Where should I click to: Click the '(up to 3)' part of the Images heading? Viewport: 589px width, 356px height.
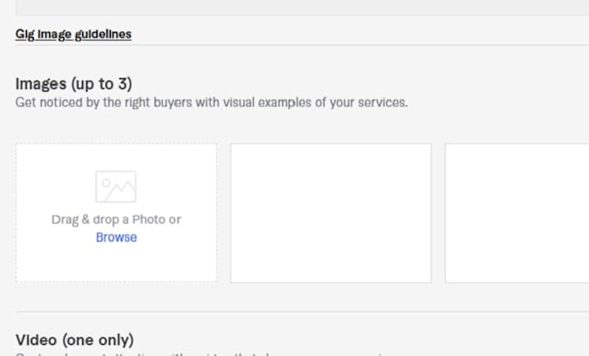coord(101,84)
